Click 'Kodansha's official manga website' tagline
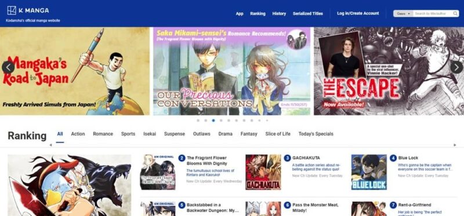The height and width of the screenshot is (216, 464). pos(33,21)
